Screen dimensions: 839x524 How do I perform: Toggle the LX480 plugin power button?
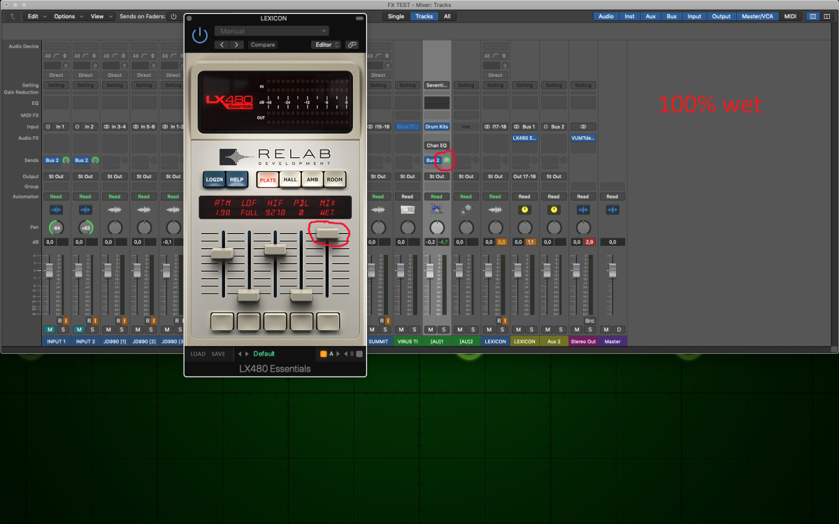tap(200, 35)
